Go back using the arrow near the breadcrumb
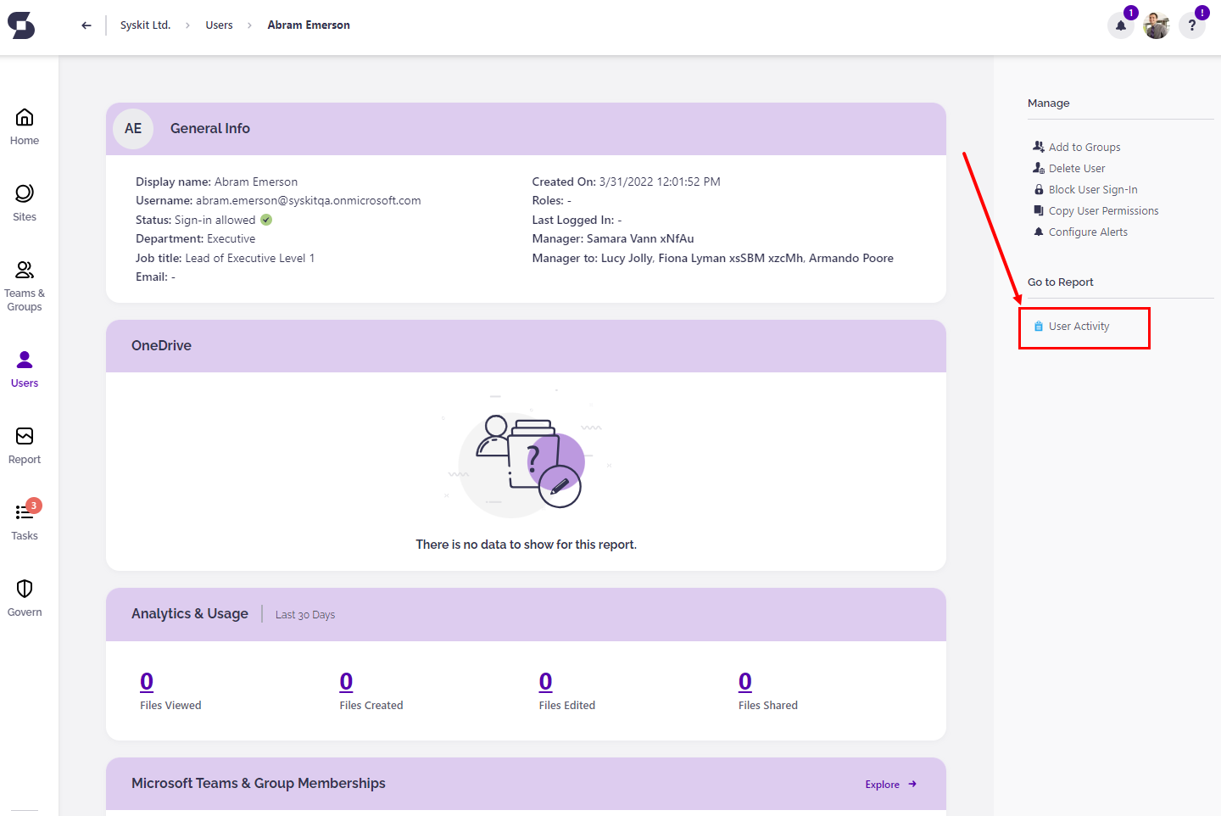This screenshot has height=816, width=1221. tap(86, 25)
